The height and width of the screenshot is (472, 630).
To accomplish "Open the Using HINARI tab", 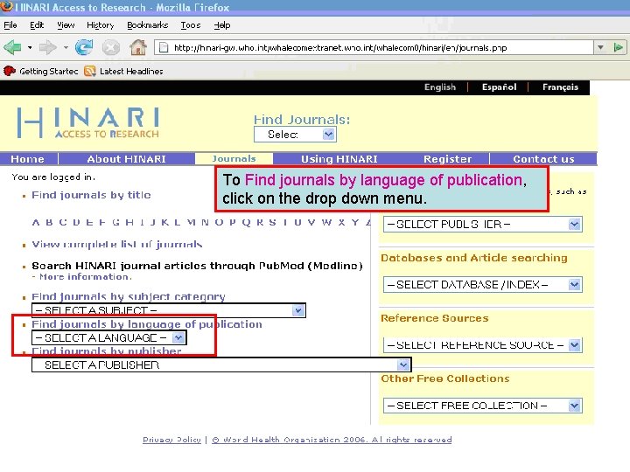I will coord(339,159).
